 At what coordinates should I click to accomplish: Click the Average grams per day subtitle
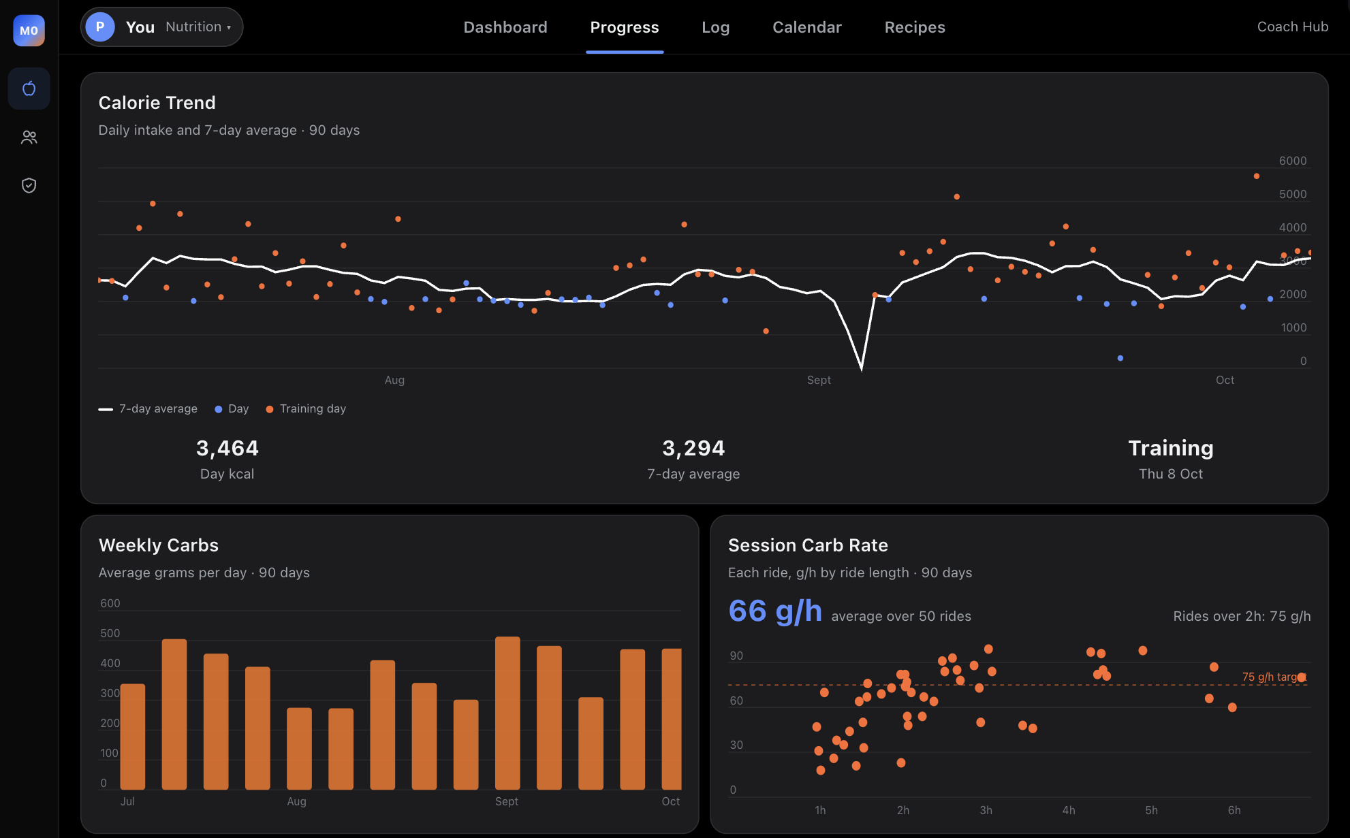tap(204, 573)
